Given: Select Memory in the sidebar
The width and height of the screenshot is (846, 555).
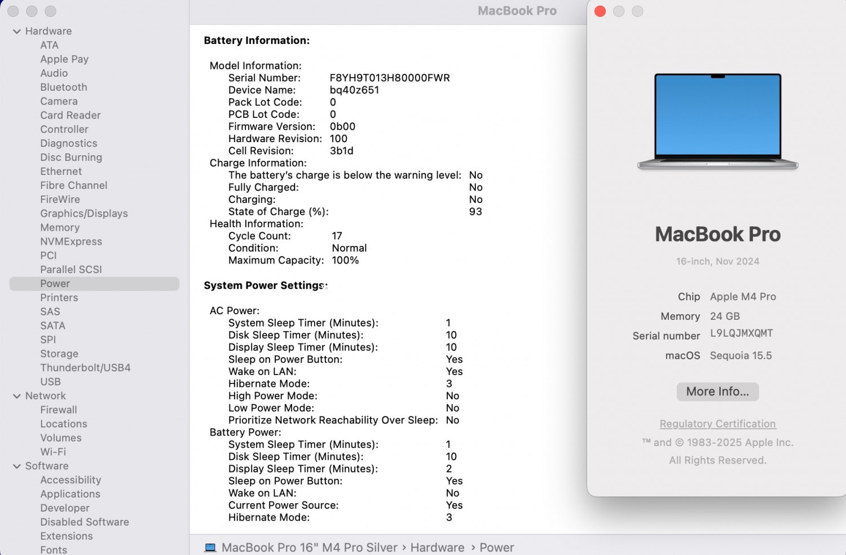Looking at the screenshot, I should pyautogui.click(x=60, y=227).
